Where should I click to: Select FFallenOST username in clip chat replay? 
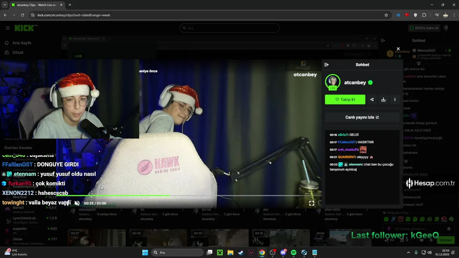pyautogui.click(x=347, y=142)
